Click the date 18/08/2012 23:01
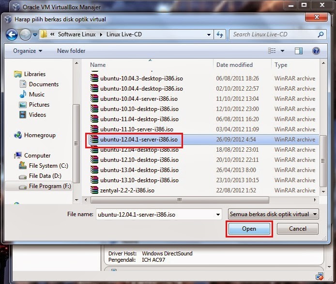The height and width of the screenshot is (284, 336). coord(237,149)
